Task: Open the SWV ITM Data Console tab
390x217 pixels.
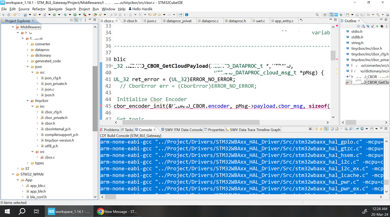Action: 182,129
